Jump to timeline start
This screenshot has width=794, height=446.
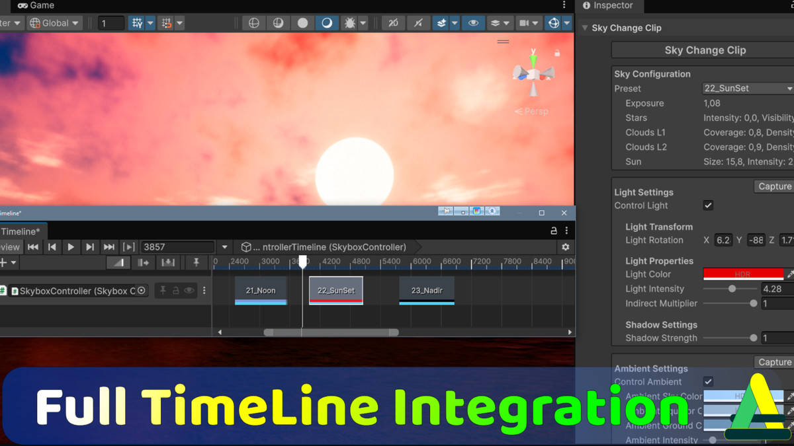32,247
